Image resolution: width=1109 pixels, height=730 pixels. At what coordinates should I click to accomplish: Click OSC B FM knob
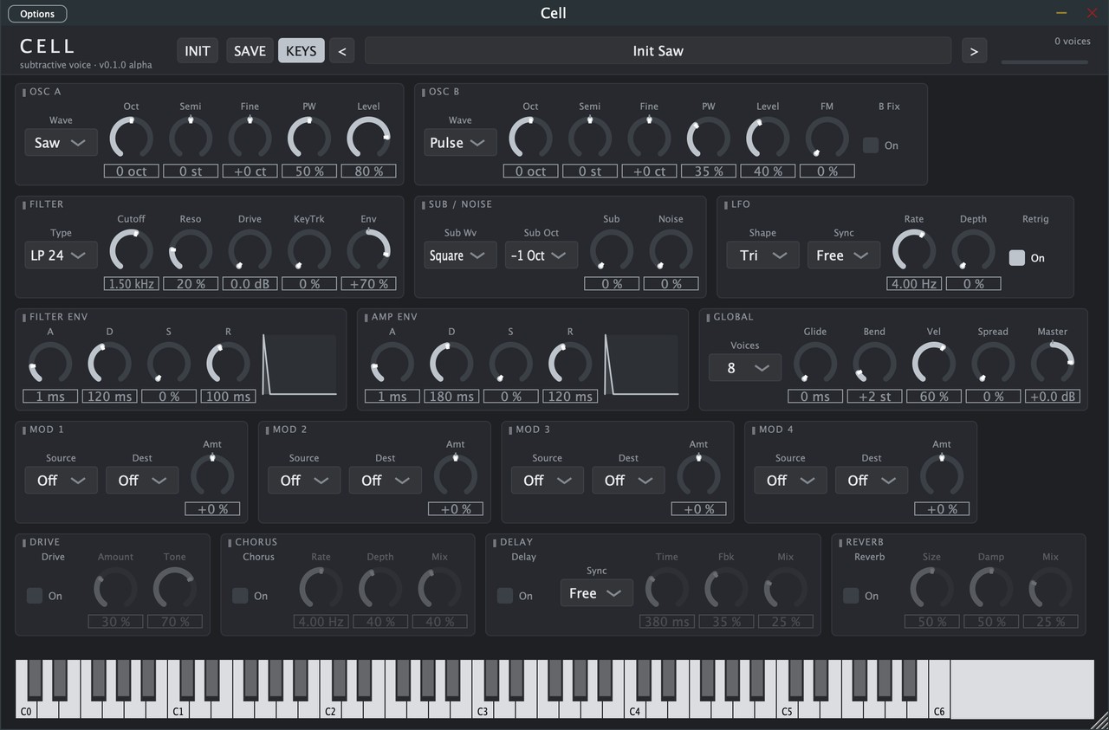[827, 139]
